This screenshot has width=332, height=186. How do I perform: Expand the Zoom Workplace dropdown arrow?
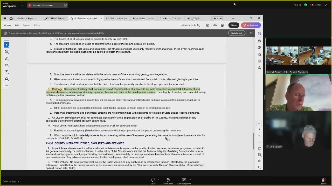22,5
